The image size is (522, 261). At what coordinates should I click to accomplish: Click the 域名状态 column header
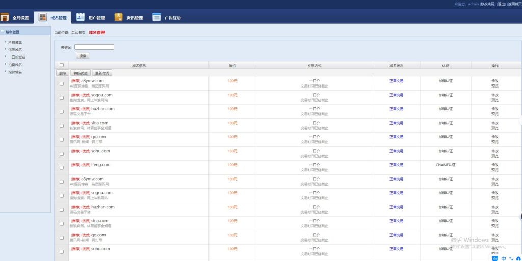tap(396, 66)
